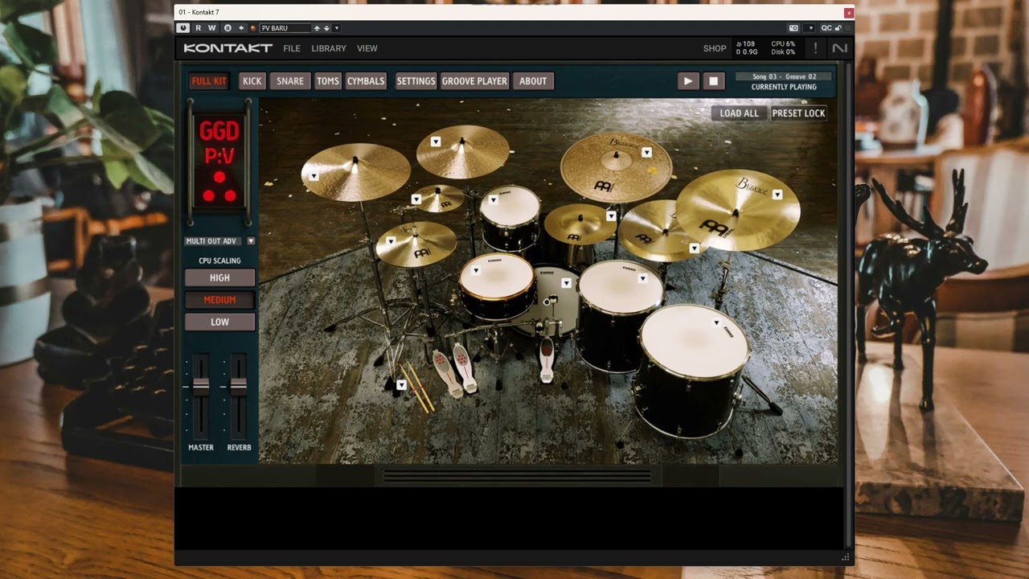Enable the R read automation icon
The width and height of the screenshot is (1029, 579).
click(x=199, y=28)
